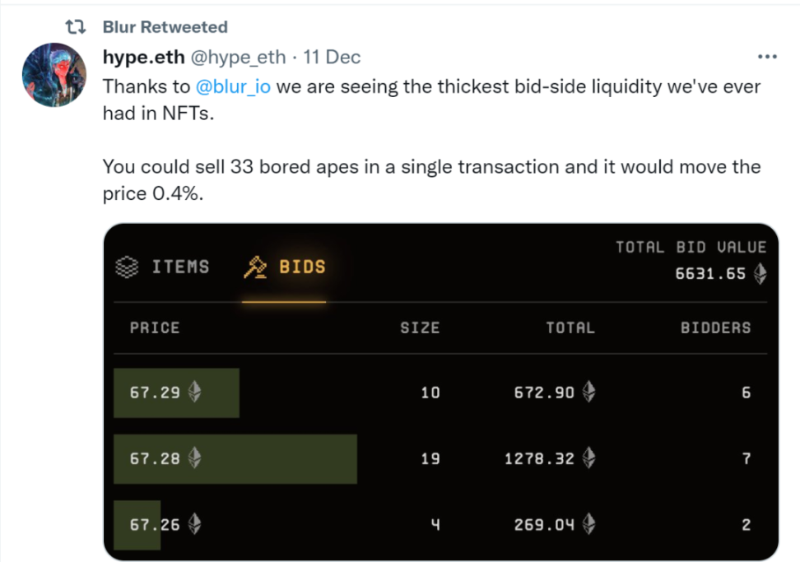
Task: Click the Ethereum icon next to 672.90 total
Action: coord(588,392)
